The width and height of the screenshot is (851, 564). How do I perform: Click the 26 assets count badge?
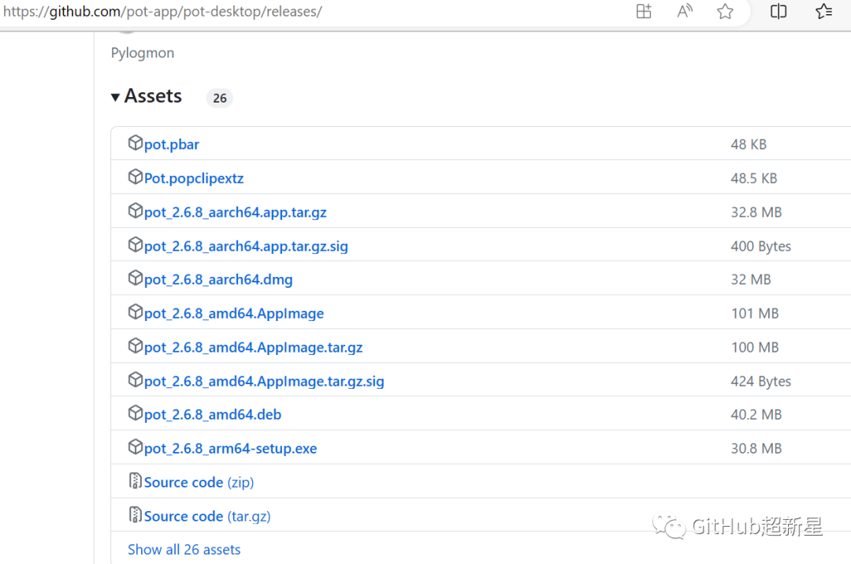tap(219, 99)
